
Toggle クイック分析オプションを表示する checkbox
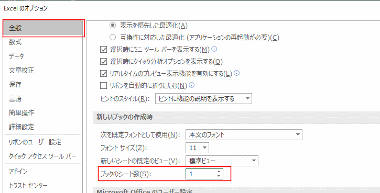103,61
